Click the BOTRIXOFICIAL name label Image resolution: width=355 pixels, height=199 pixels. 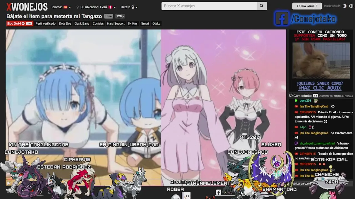tap(329, 159)
